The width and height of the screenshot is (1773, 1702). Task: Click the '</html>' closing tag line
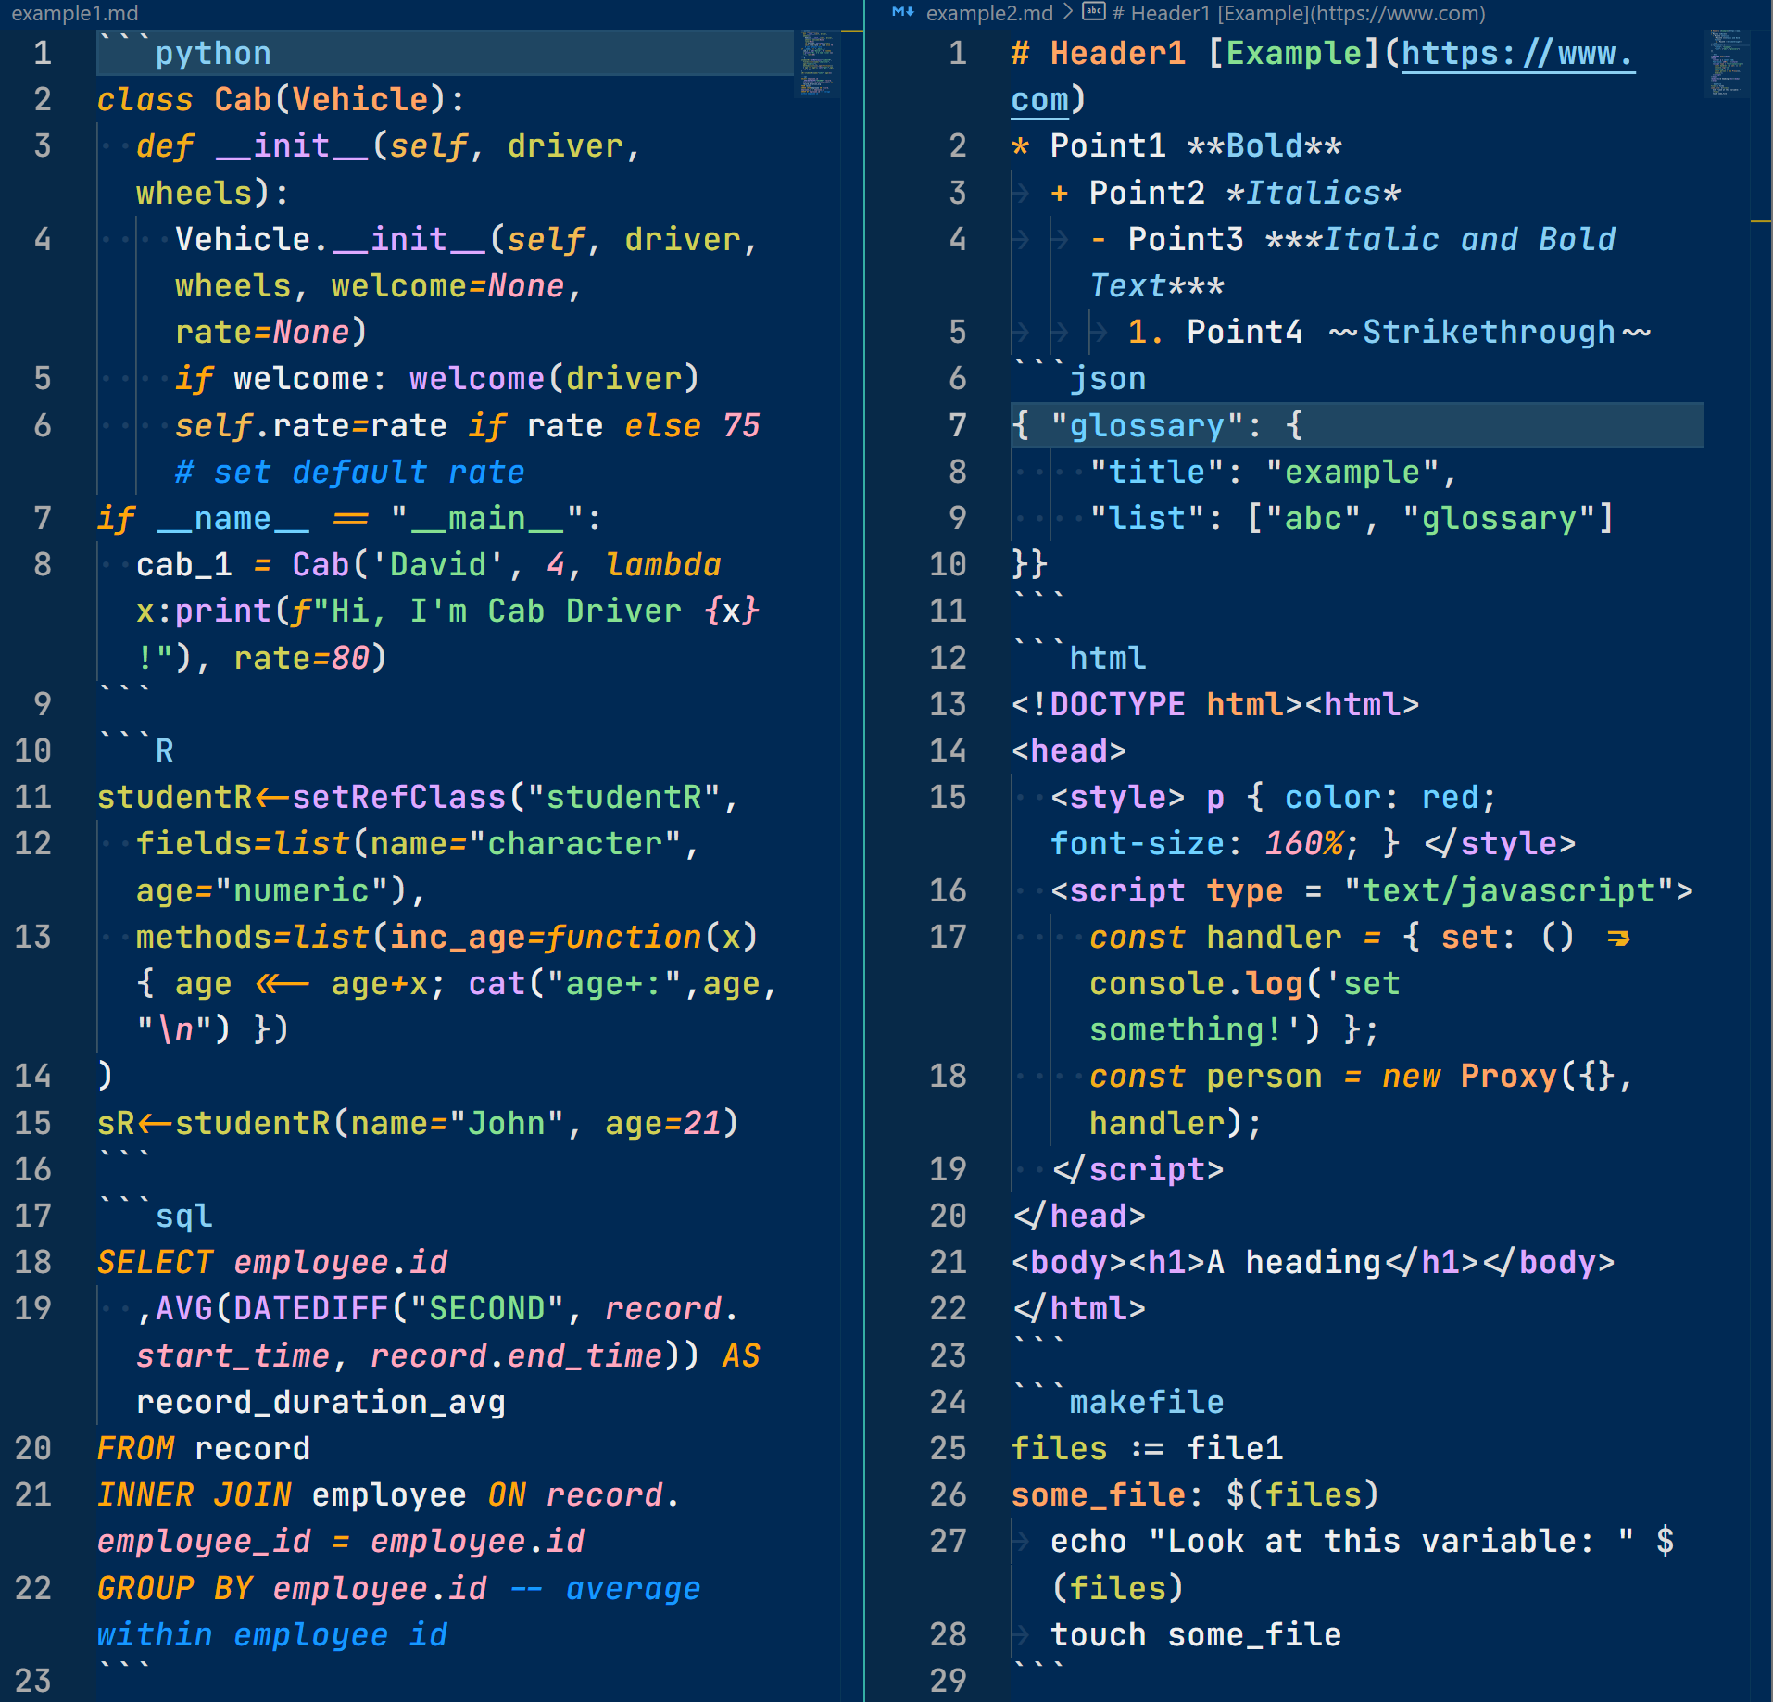coord(1079,1308)
